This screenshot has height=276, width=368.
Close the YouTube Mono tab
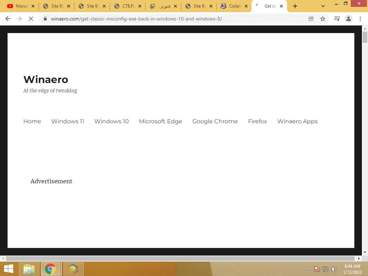tap(33, 6)
